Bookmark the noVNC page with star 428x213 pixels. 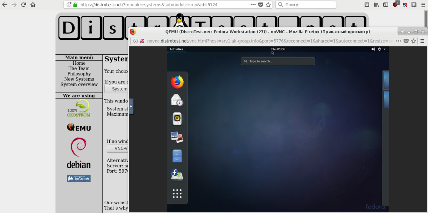414,41
